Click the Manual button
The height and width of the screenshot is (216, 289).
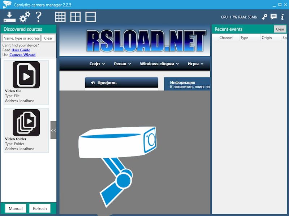click(16, 208)
